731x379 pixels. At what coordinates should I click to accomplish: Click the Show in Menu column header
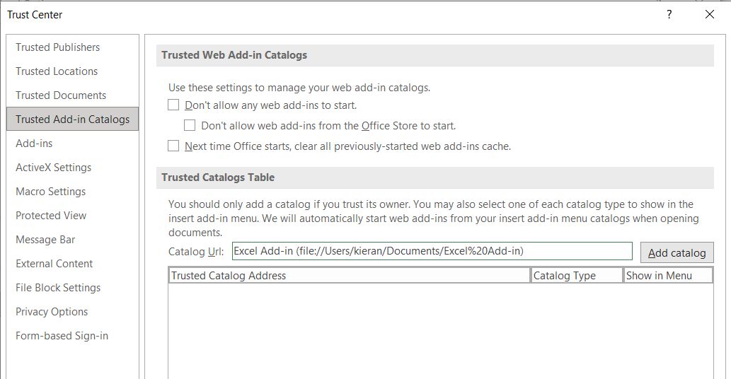[x=667, y=276]
